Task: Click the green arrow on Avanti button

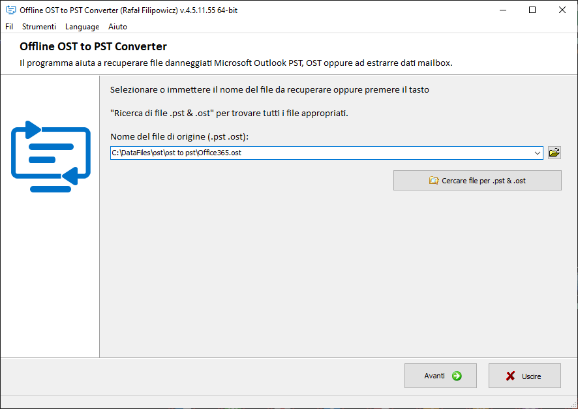Action: pos(457,376)
